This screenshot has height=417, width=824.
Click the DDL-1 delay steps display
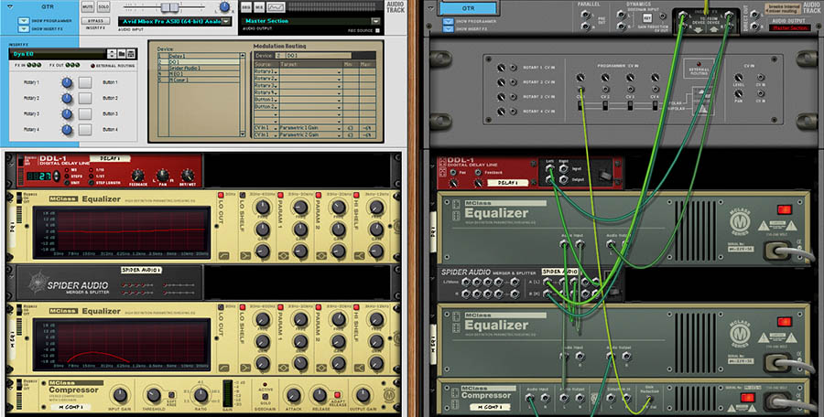[38, 176]
